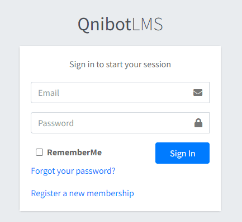Tick the RememberMe checkbox

tap(39, 152)
